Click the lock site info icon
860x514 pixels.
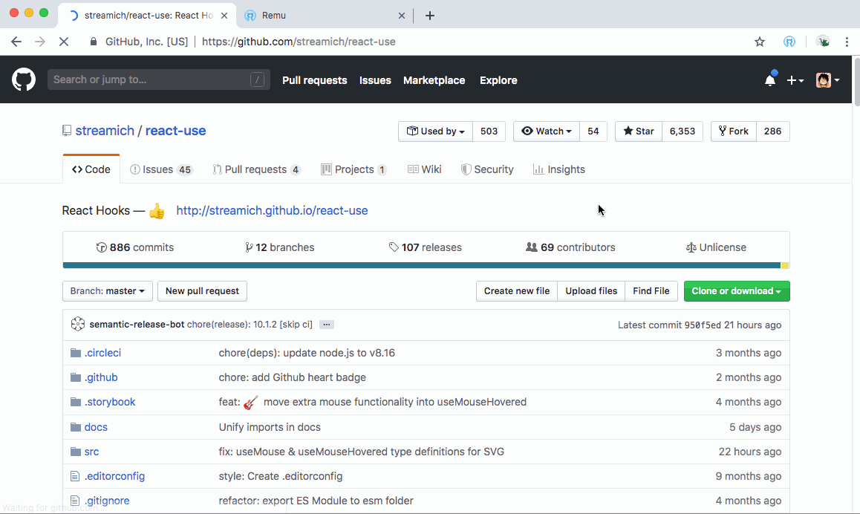point(94,42)
